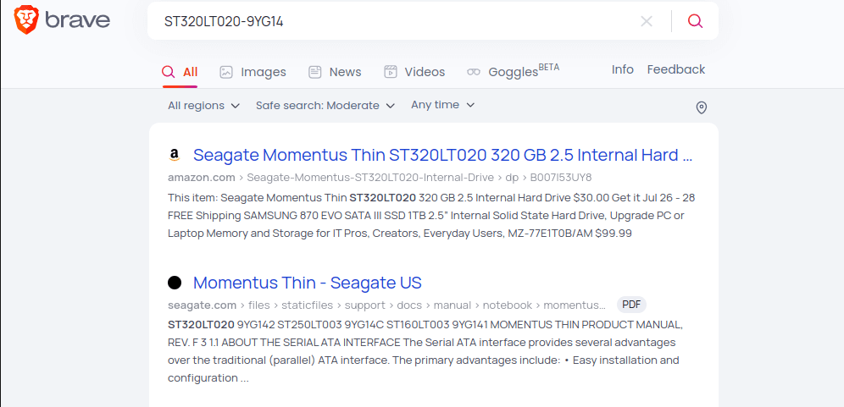Open Momentus Thin - Seagate US result
Viewport: 844px width, 407px height.
click(x=308, y=283)
